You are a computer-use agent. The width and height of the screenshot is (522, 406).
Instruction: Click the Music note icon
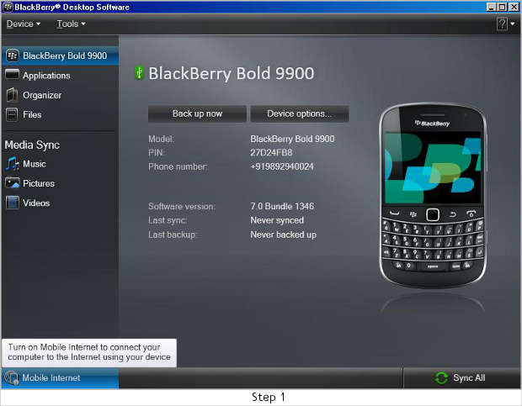click(x=13, y=164)
